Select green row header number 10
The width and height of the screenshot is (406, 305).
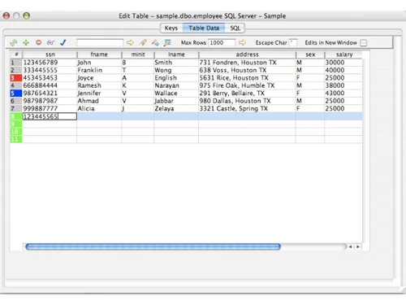[x=16, y=132]
